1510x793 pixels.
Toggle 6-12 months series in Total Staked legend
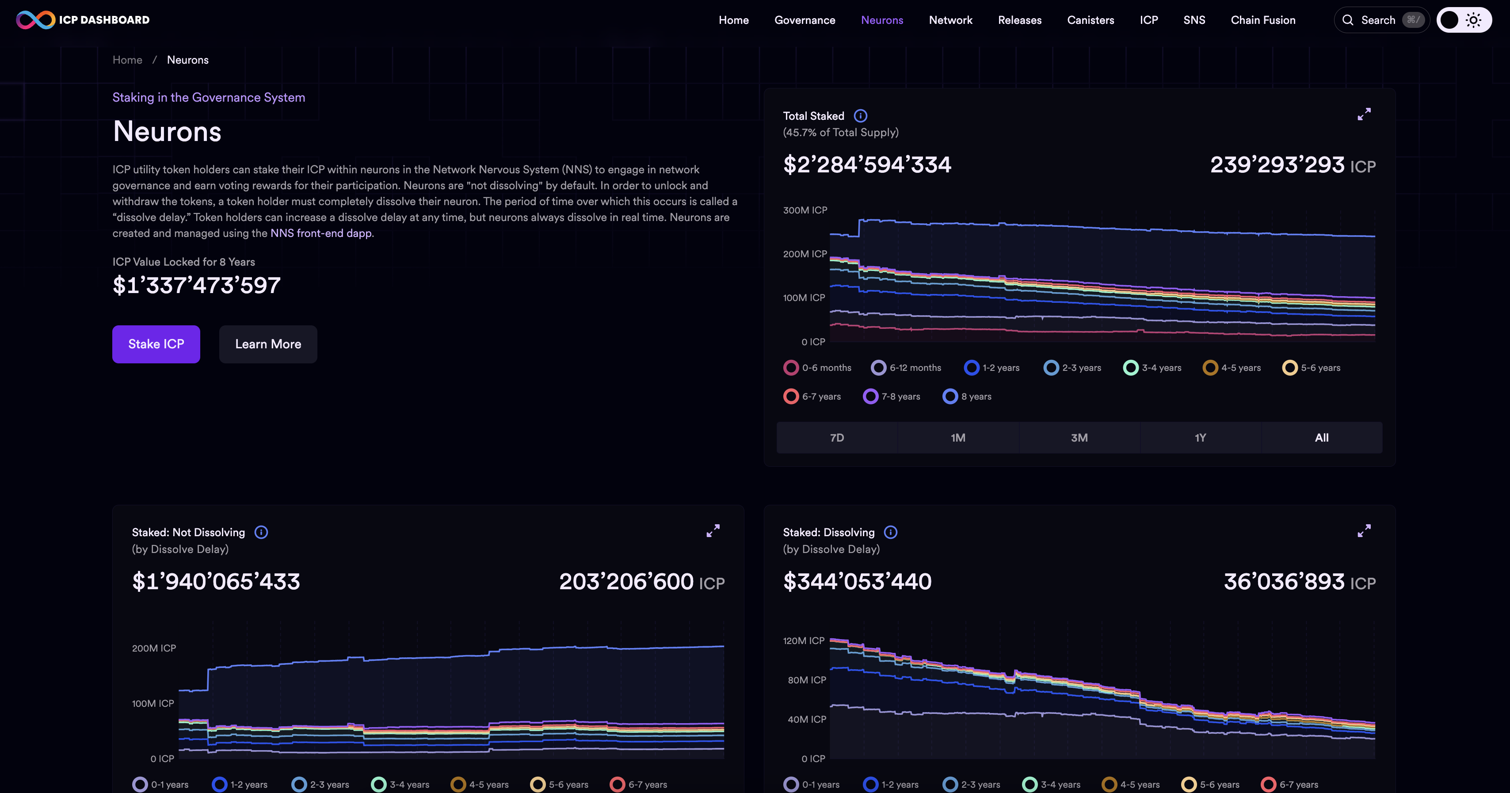(x=906, y=367)
